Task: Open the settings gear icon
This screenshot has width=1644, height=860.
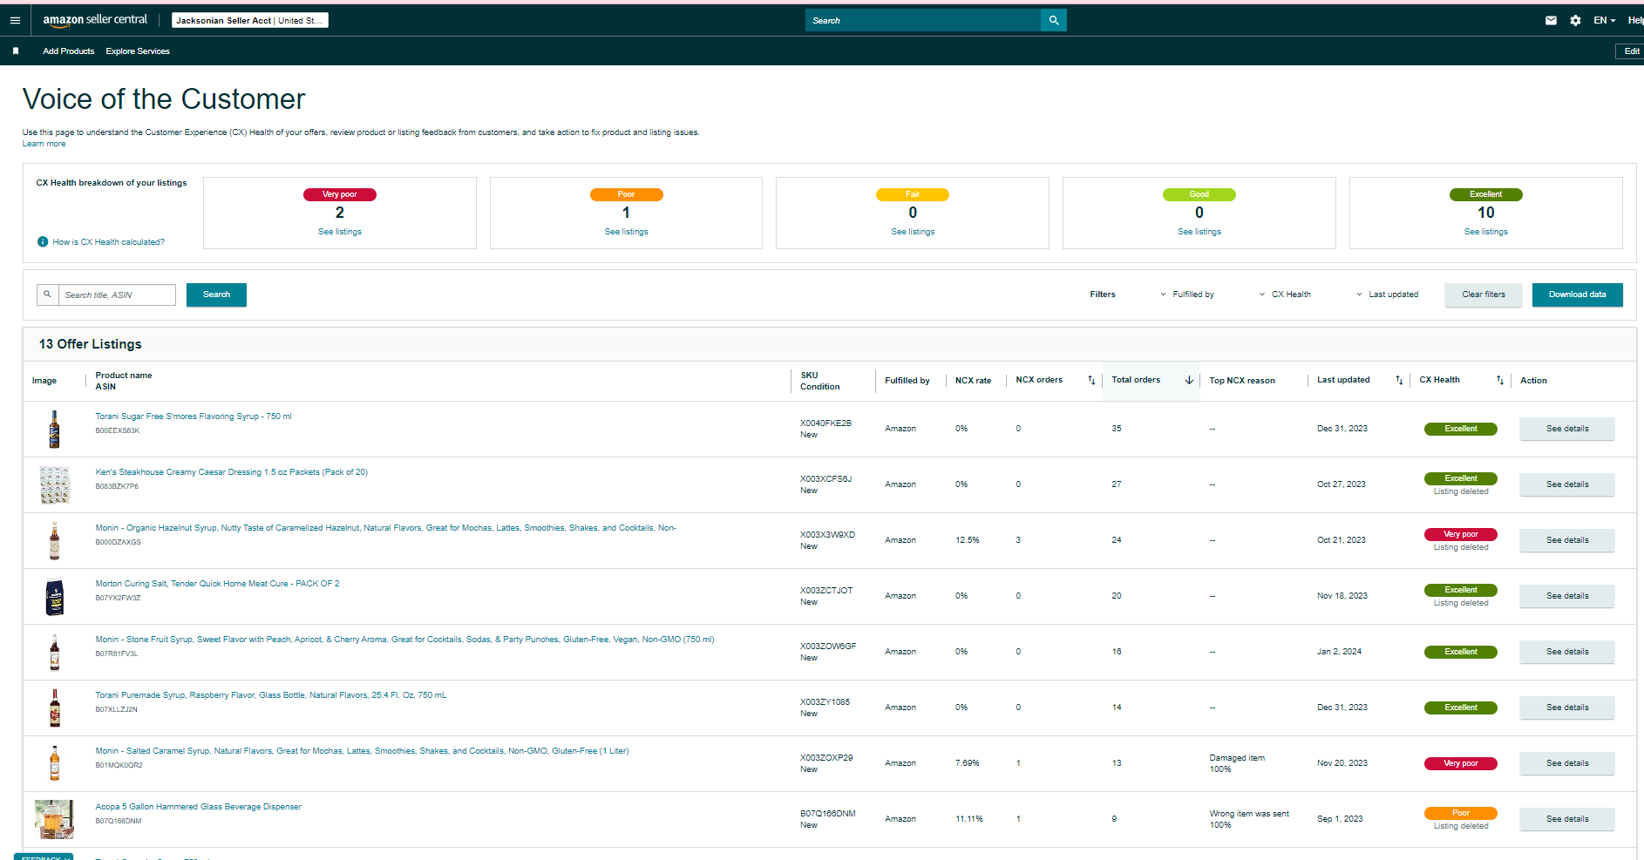Action: click(x=1575, y=20)
